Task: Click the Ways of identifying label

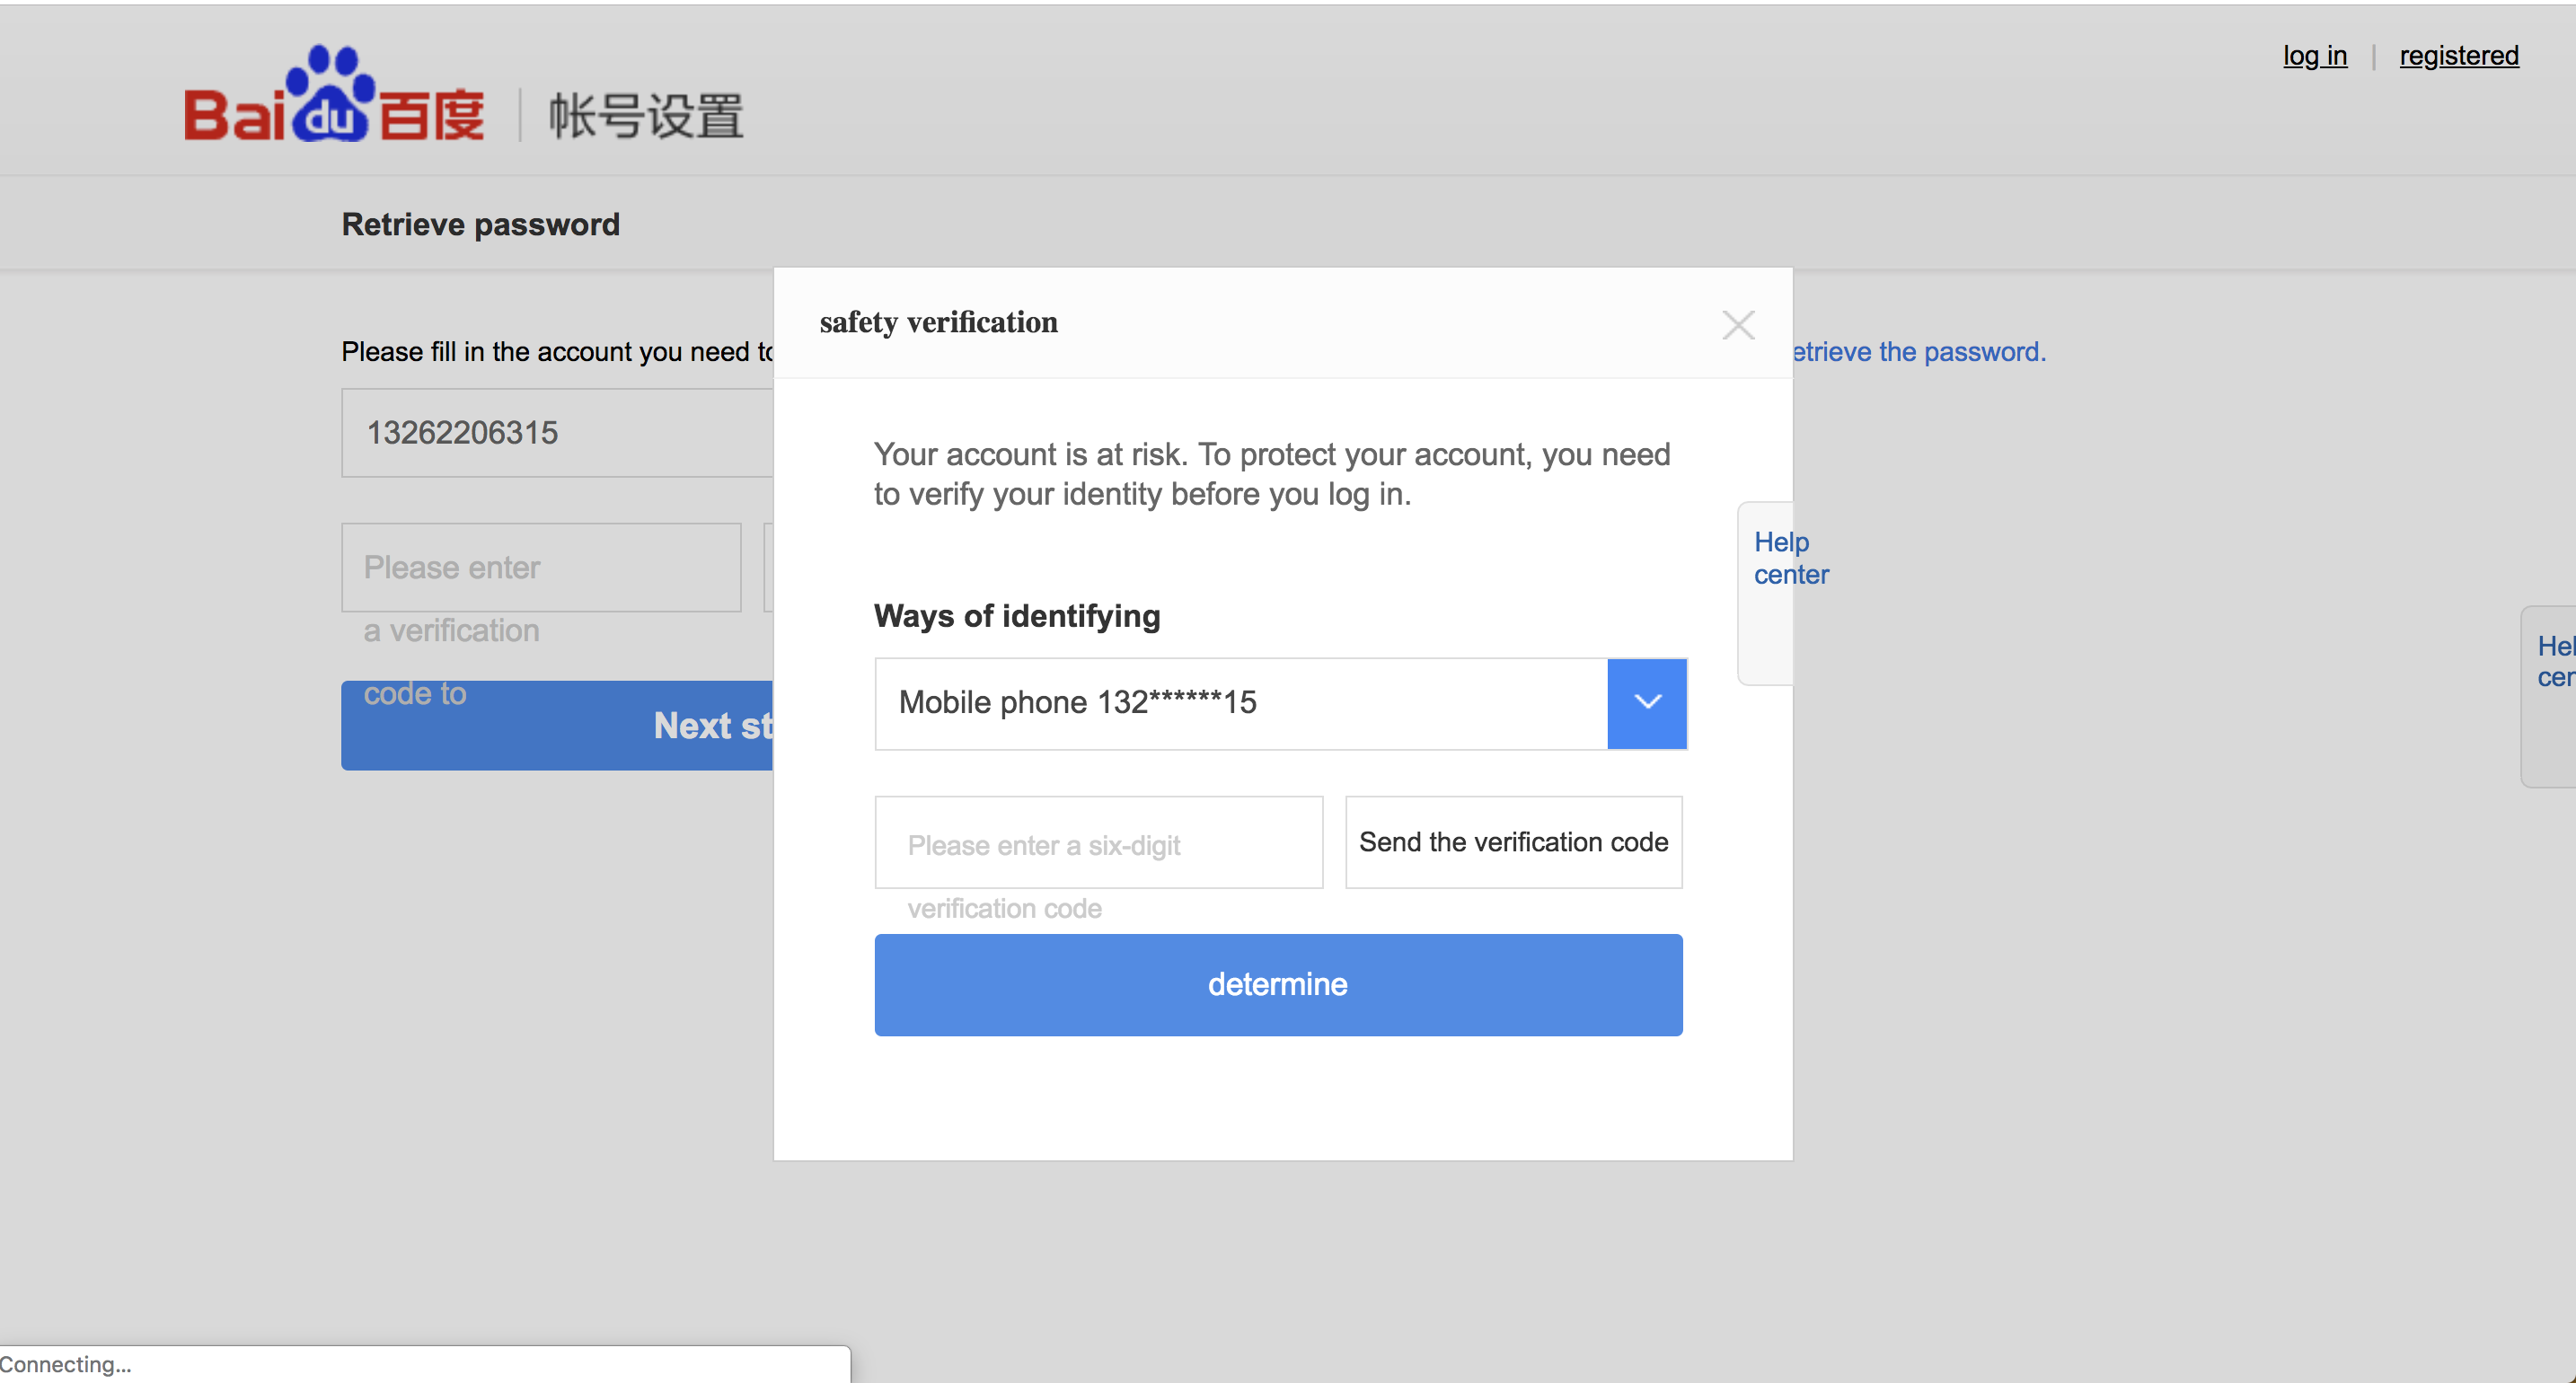Action: [1016, 616]
